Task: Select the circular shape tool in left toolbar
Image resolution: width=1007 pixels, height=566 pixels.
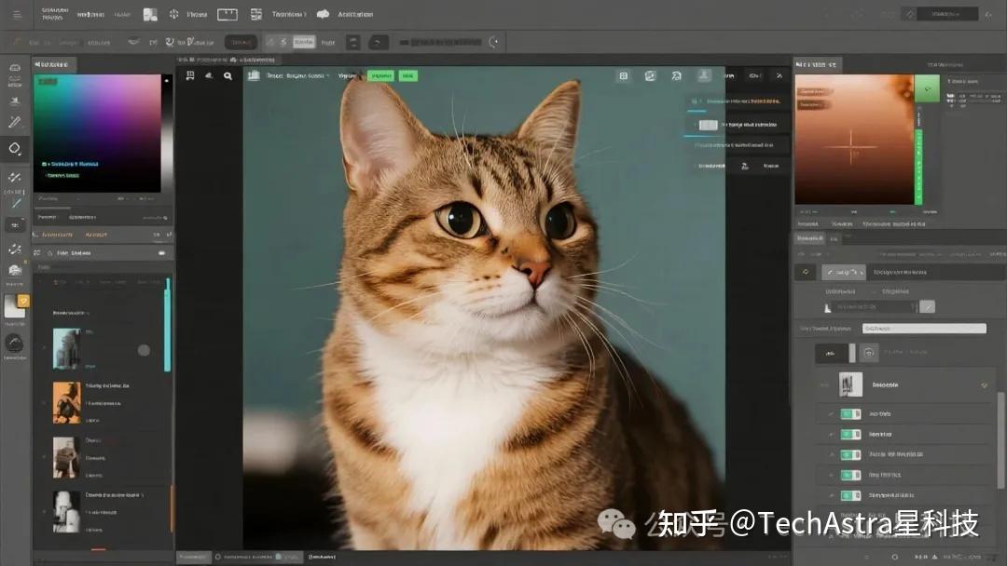Action: [15, 149]
